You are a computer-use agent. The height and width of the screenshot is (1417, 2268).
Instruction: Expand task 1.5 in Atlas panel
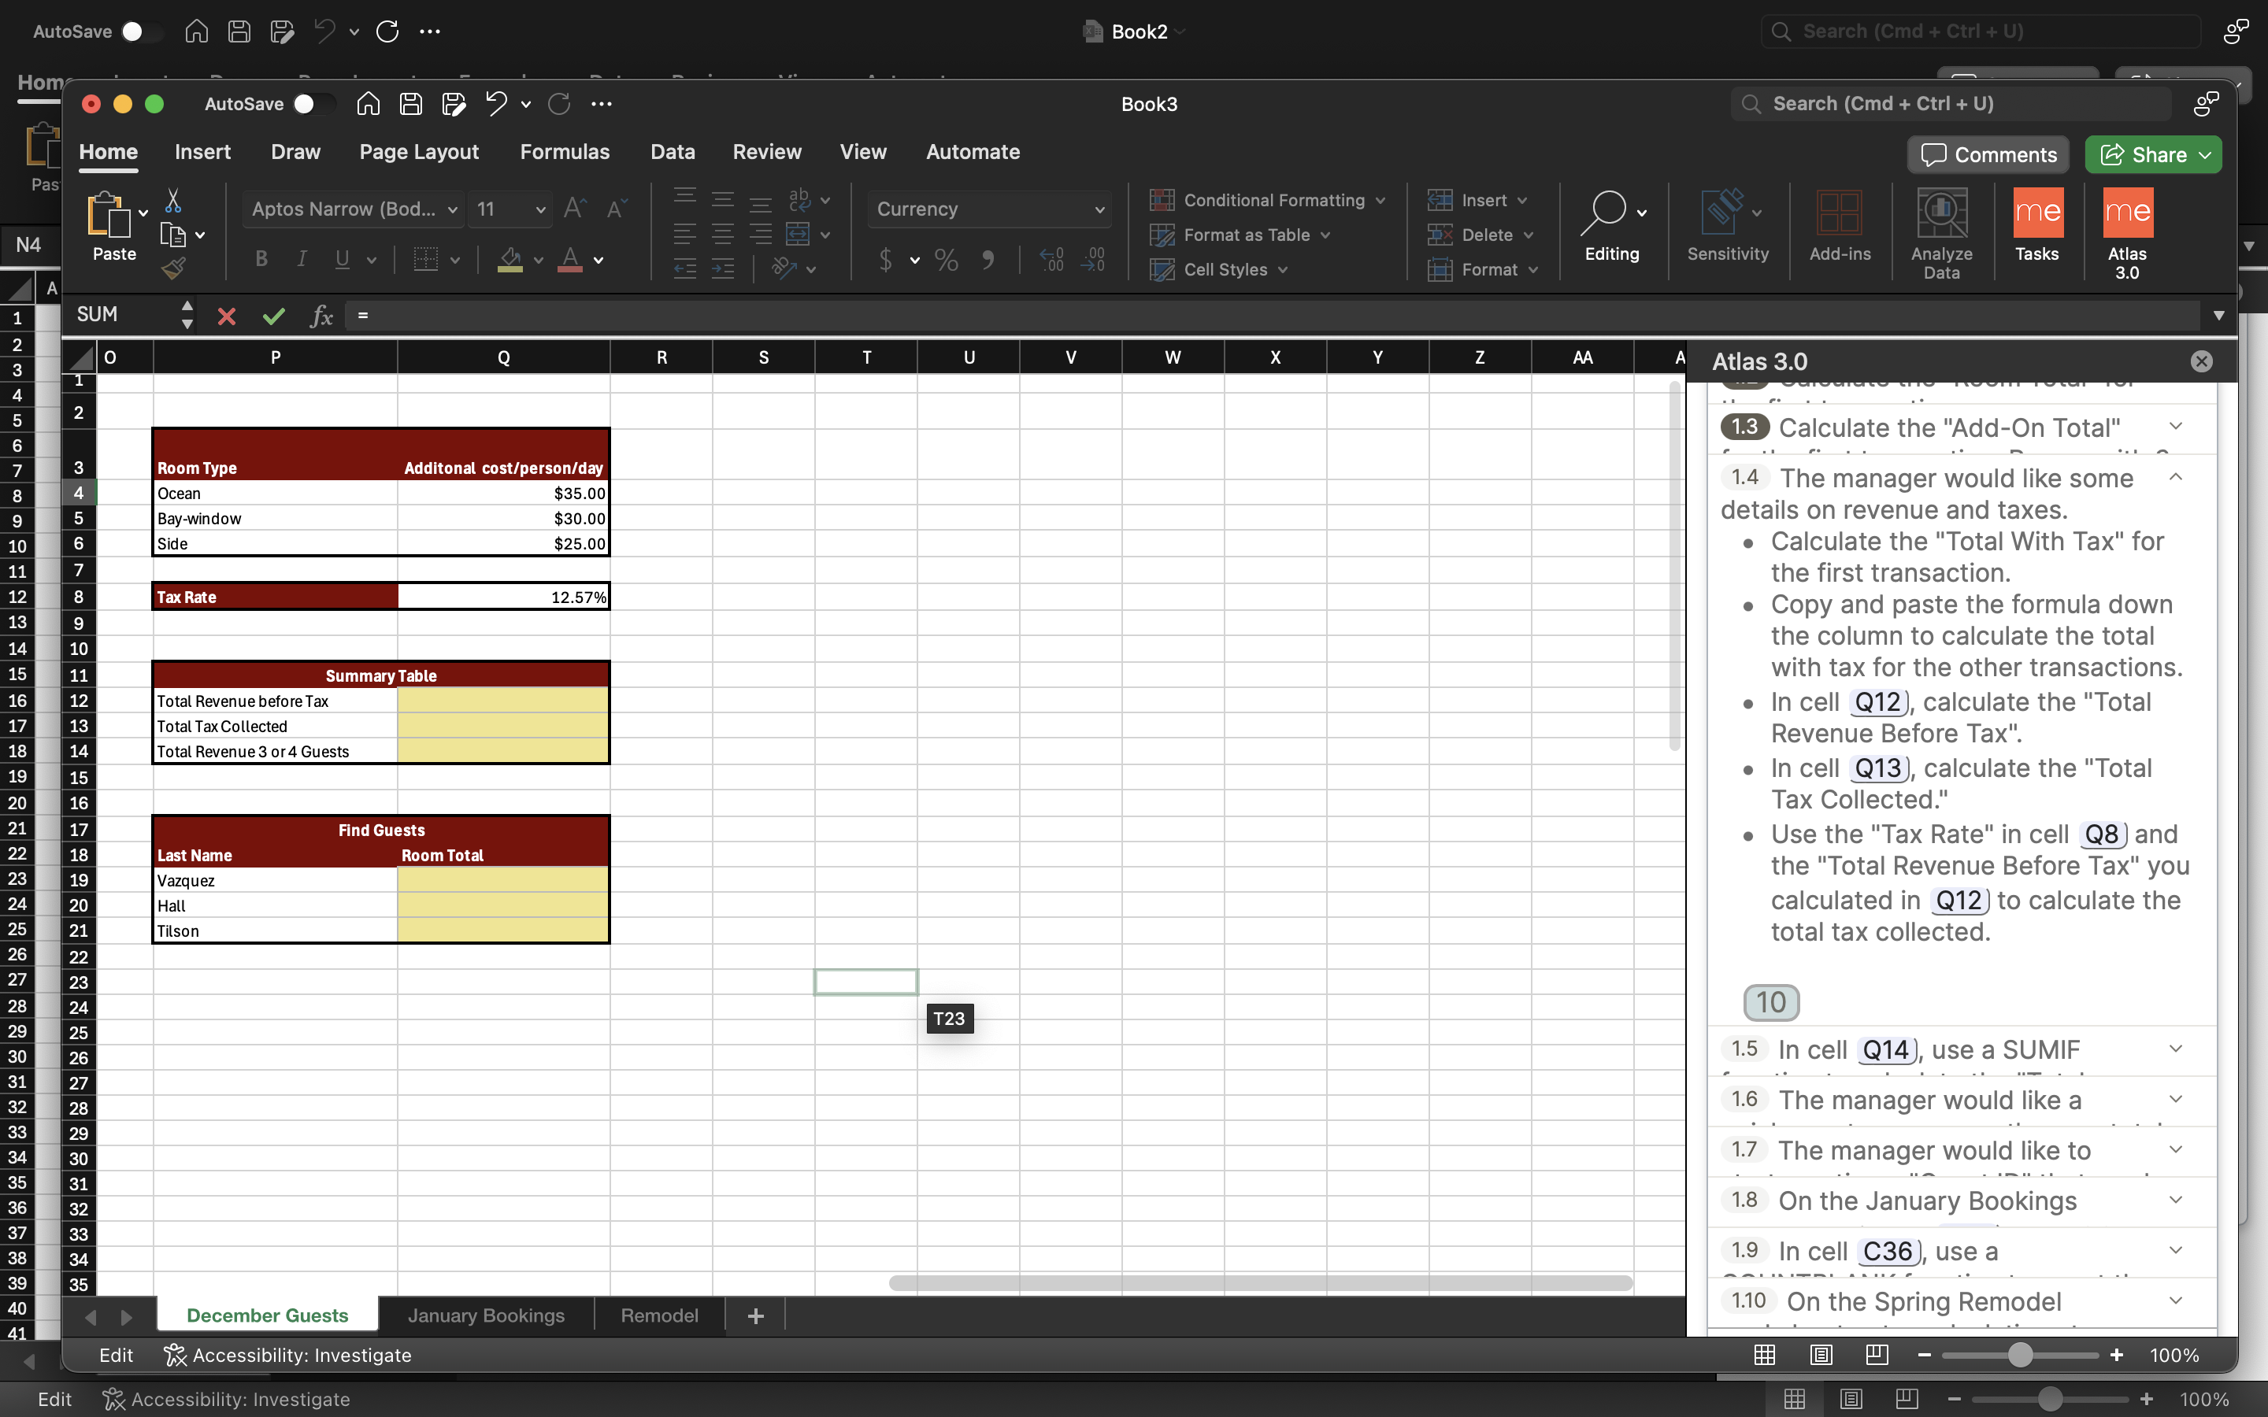2175,1049
